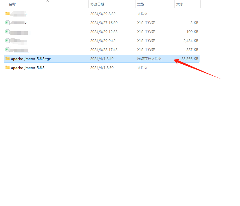Click the sort arrow above the 名称 column
This screenshot has height=206, width=240.
pyautogui.click(x=47, y=1)
